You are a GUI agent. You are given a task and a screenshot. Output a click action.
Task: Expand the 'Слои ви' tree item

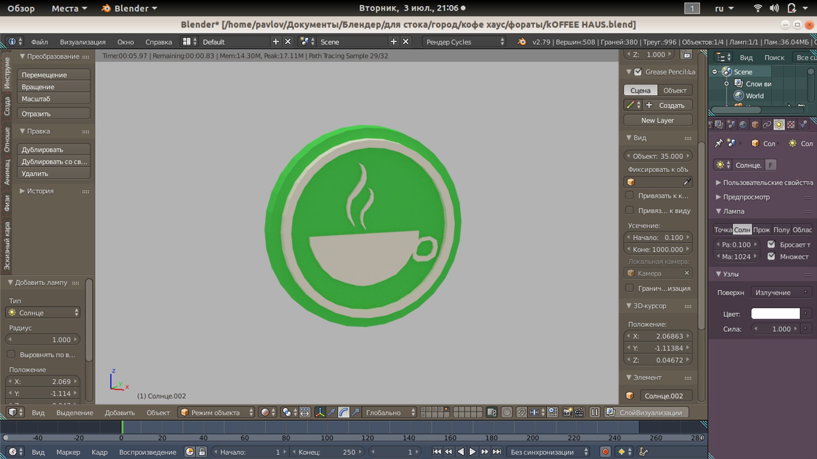coord(726,84)
